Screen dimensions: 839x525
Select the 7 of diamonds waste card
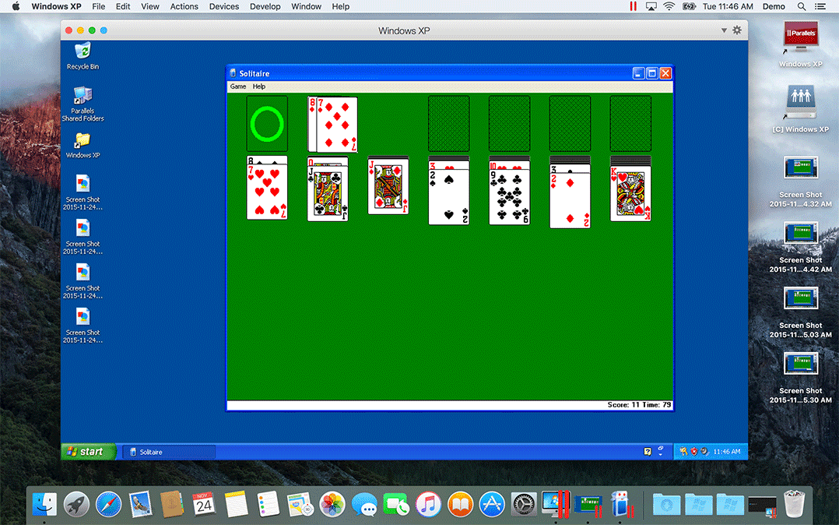[336, 125]
